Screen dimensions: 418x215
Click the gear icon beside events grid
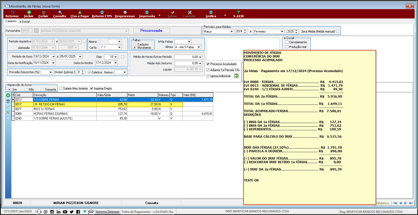coord(8,118)
